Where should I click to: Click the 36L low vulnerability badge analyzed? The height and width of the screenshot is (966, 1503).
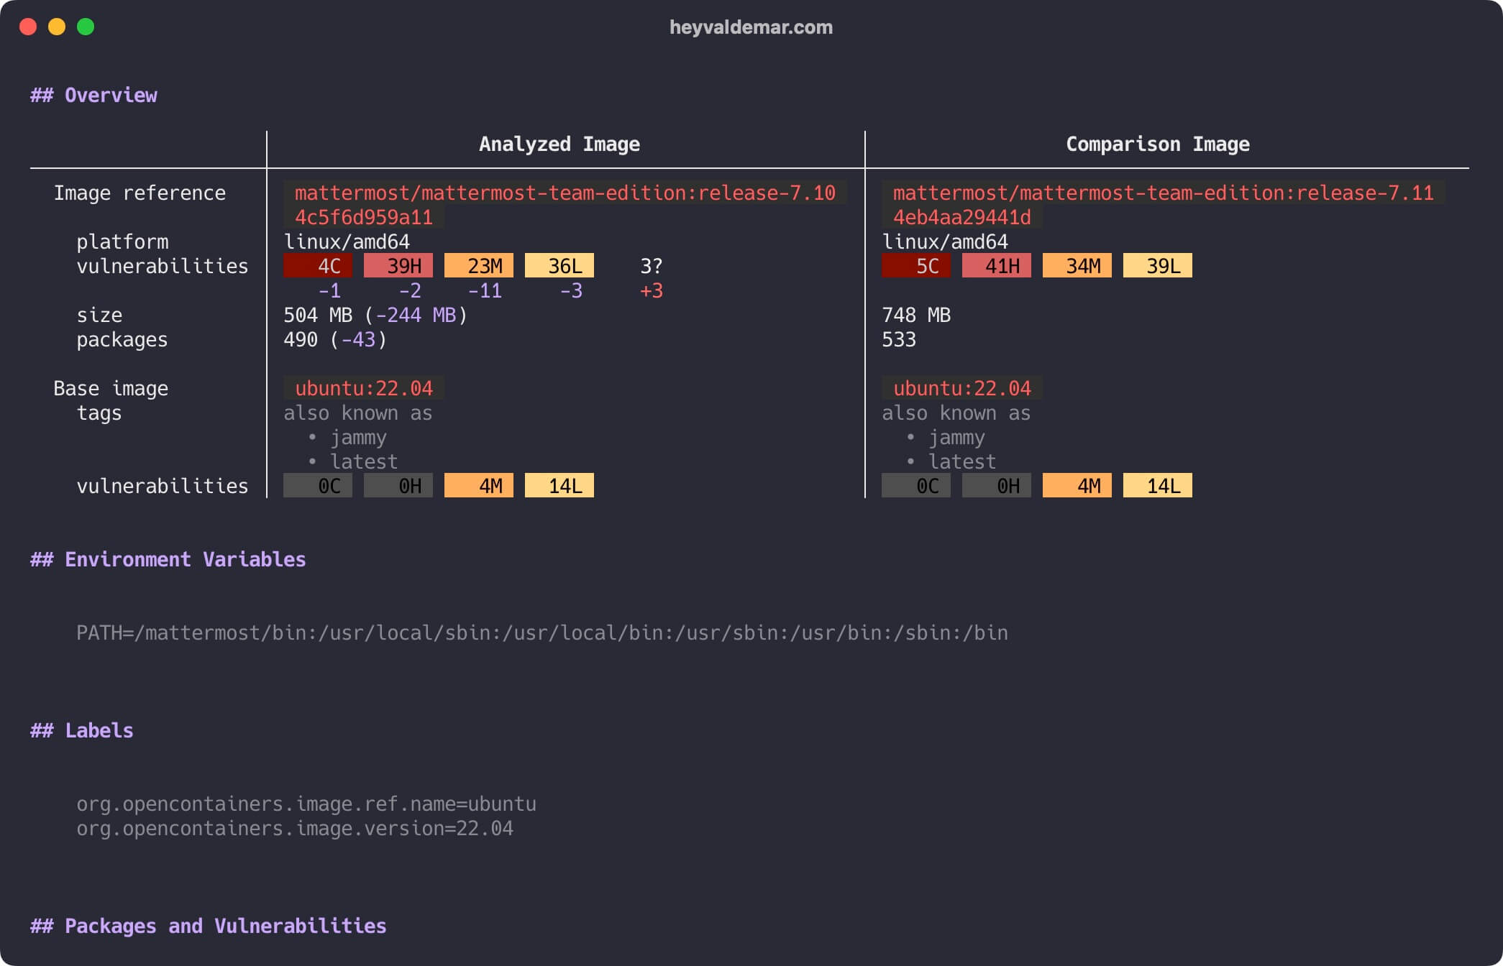pos(554,265)
